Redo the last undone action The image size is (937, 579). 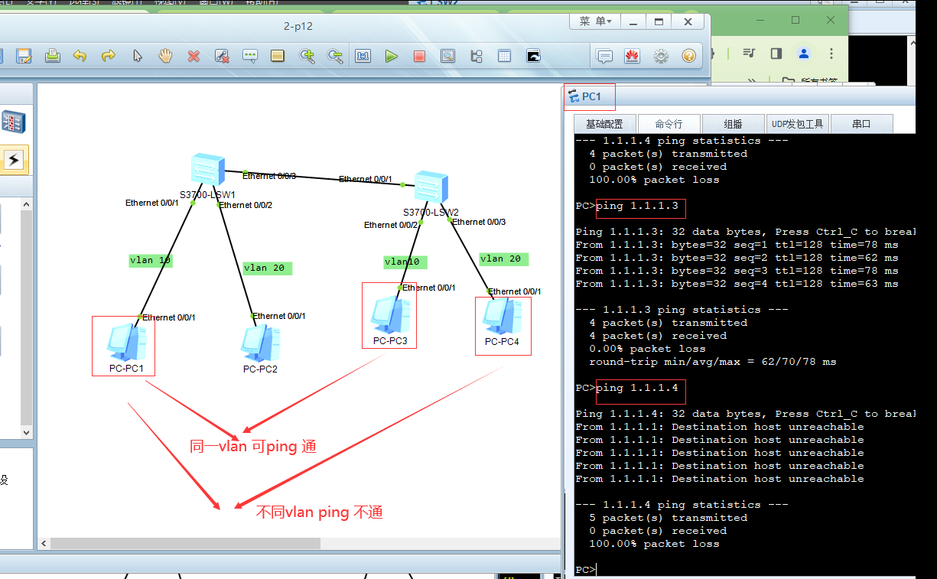point(109,56)
